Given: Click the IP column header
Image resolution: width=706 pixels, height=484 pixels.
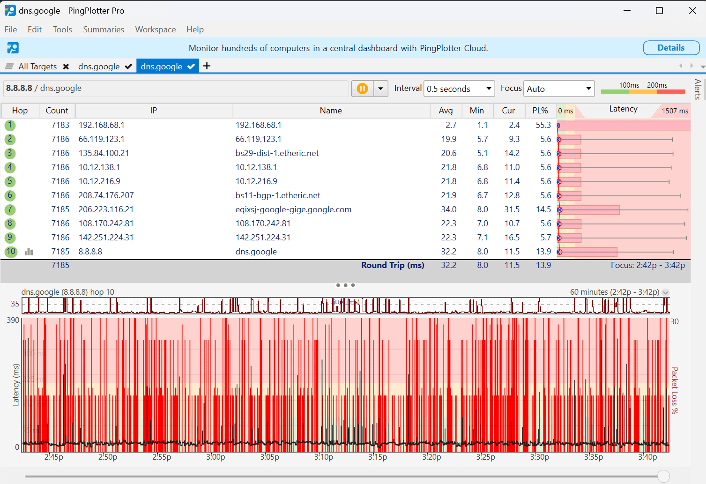Looking at the screenshot, I should [x=154, y=111].
